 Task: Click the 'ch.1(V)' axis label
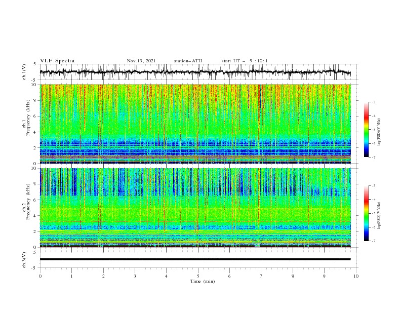click(x=24, y=72)
